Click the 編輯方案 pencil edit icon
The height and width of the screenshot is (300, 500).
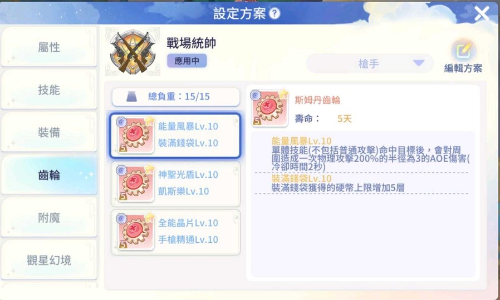[463, 51]
